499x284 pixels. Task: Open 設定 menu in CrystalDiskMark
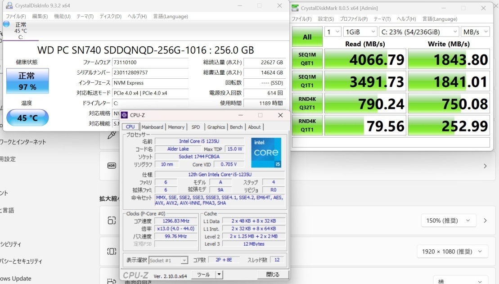[326, 19]
